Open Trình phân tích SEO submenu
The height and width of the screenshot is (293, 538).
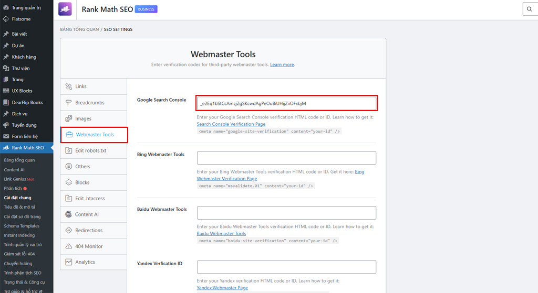click(x=23, y=273)
